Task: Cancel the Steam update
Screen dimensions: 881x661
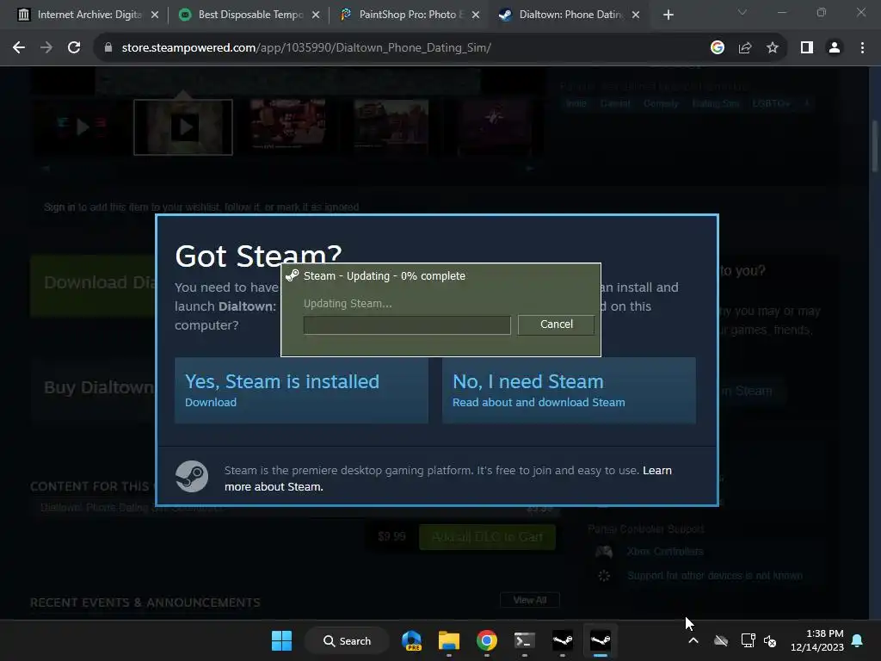Action: [x=556, y=324]
